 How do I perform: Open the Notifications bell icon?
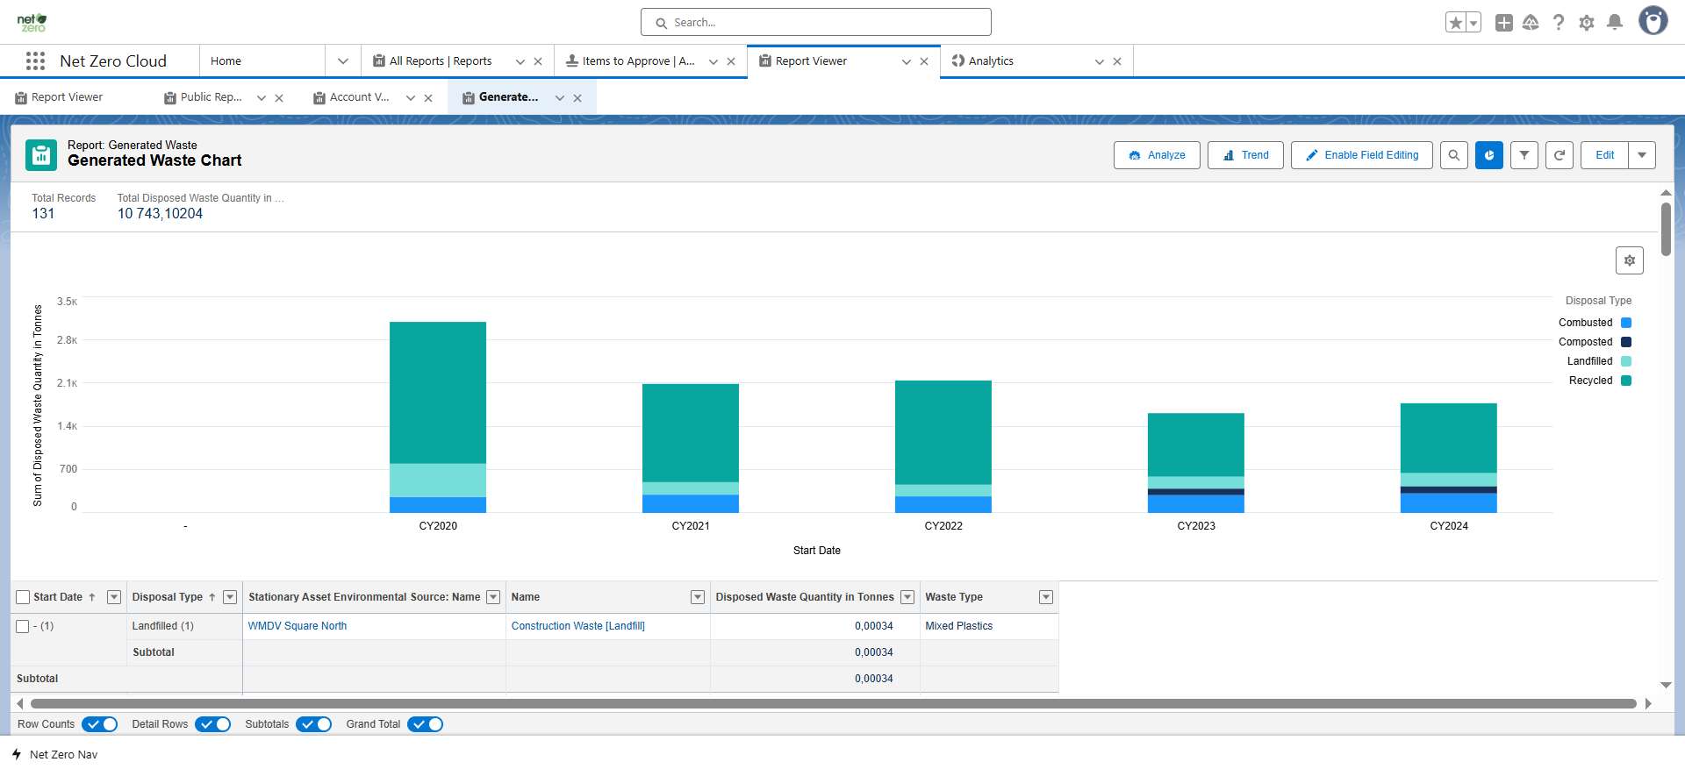pos(1615,23)
